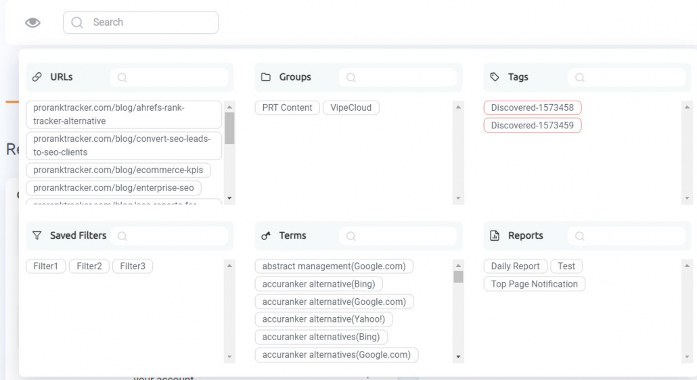Focus the Terms panel search box

[398, 236]
